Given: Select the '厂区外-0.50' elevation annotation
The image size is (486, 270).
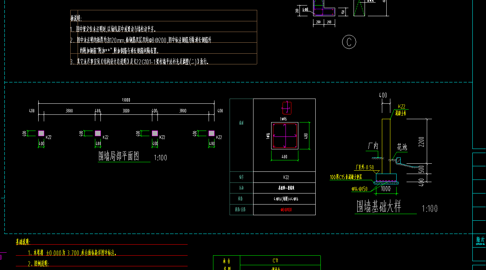Looking at the screenshot, I should pos(365,167).
